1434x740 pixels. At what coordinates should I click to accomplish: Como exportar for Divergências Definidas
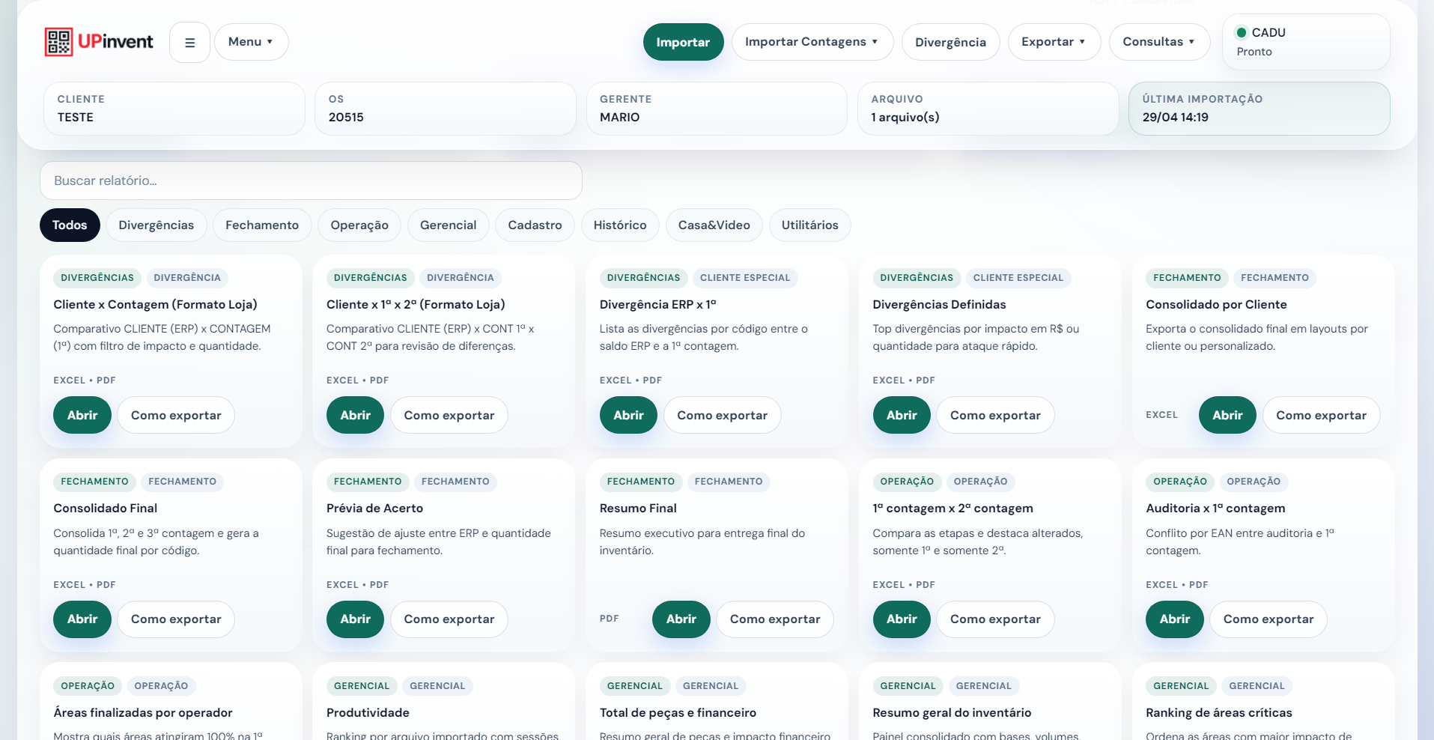[995, 415]
